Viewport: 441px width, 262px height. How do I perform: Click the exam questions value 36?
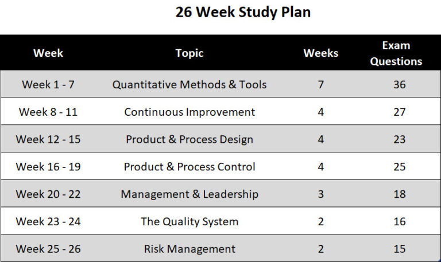coord(400,84)
